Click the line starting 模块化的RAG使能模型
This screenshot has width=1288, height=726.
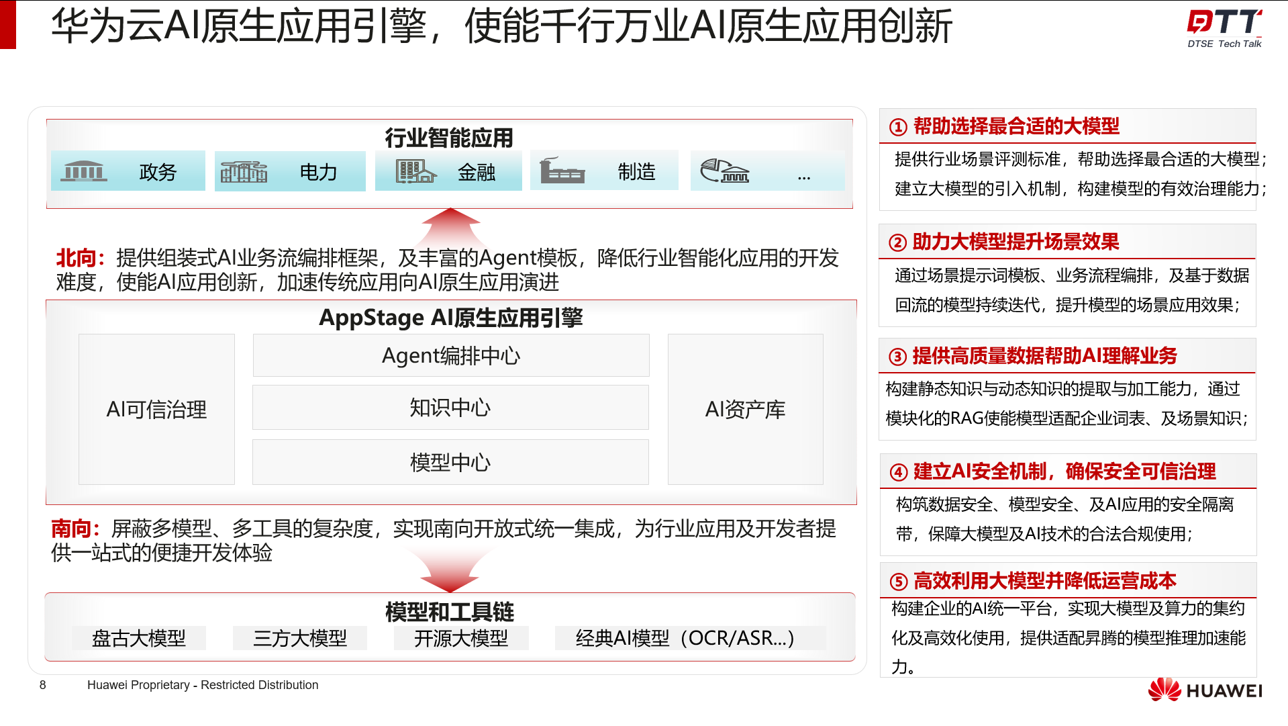tap(1067, 418)
